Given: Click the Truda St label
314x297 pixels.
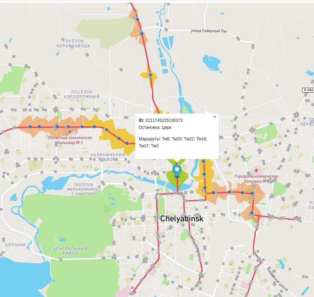Looking at the screenshot, I should pyautogui.click(x=180, y=193).
